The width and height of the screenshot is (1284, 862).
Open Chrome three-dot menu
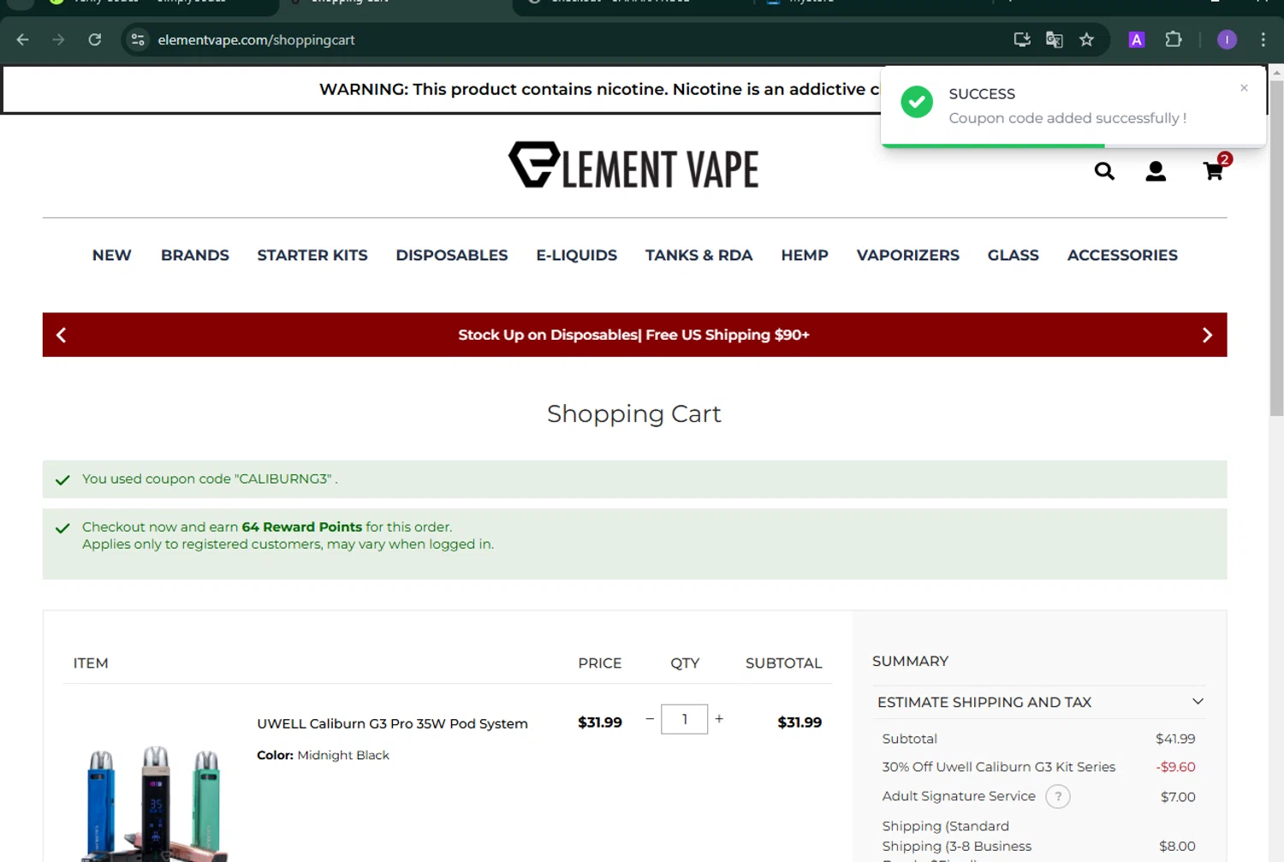tap(1263, 39)
